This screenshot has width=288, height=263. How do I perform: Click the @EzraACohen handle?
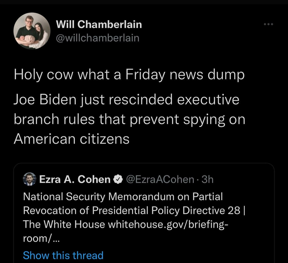158,180
